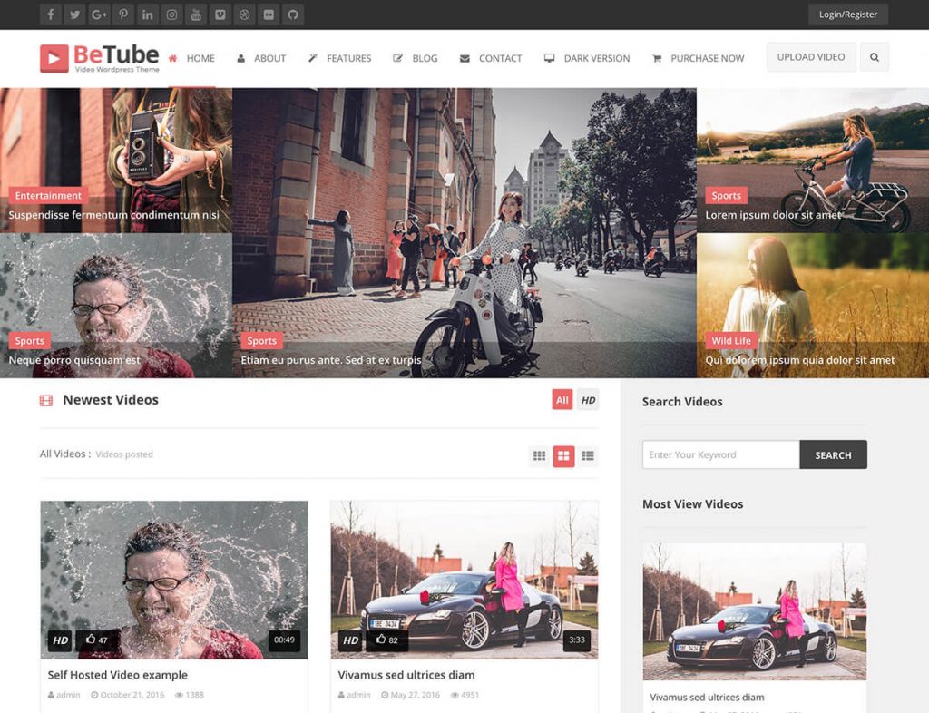Click the SEARCH button in the sidebar
Image resolution: width=929 pixels, height=713 pixels.
coord(832,454)
